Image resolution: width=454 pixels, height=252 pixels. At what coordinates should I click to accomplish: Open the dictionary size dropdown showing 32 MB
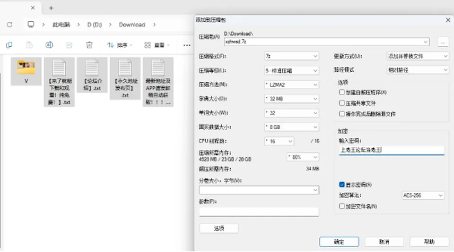(x=291, y=99)
